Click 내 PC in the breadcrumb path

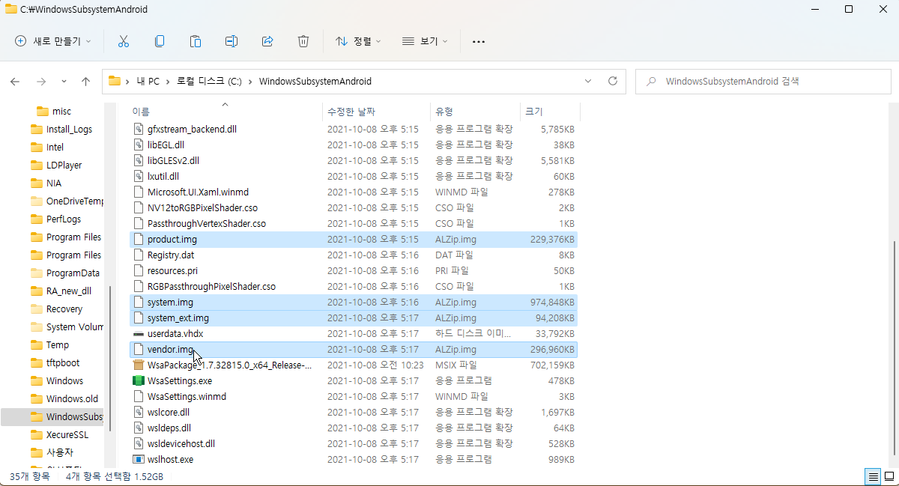pyautogui.click(x=148, y=81)
